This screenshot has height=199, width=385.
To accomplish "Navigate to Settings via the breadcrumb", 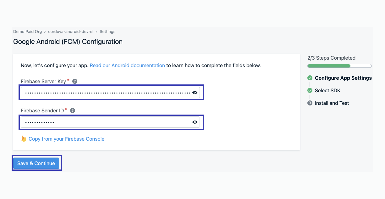I will coord(107,31).
